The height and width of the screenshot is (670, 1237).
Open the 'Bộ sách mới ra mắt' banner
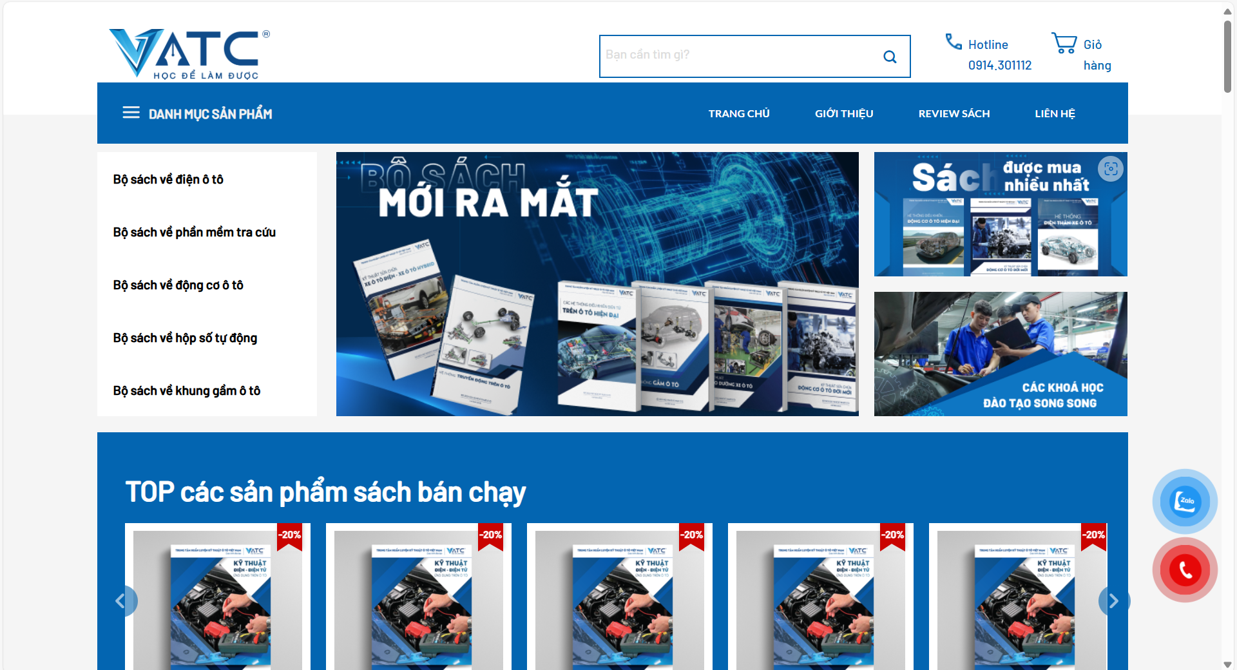pos(597,284)
